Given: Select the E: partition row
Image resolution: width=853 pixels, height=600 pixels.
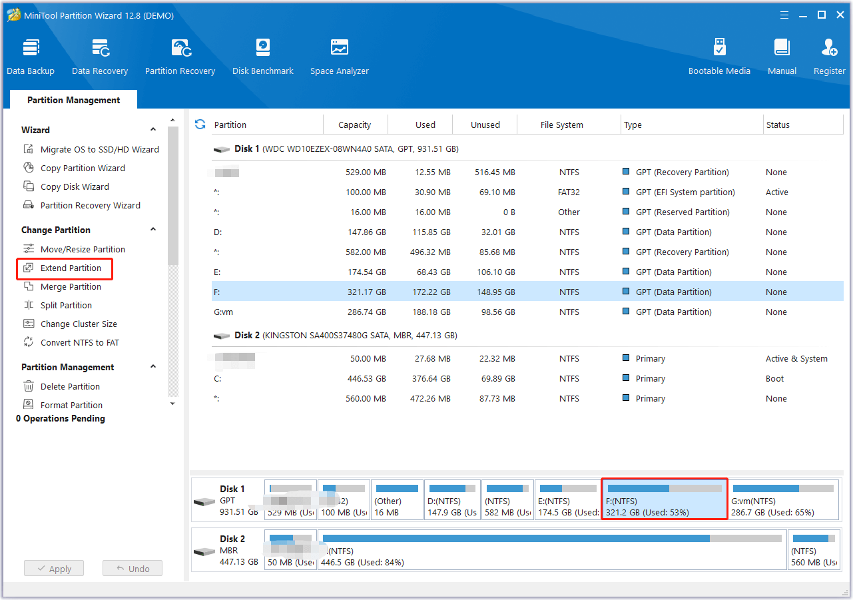Looking at the screenshot, I should (527, 272).
